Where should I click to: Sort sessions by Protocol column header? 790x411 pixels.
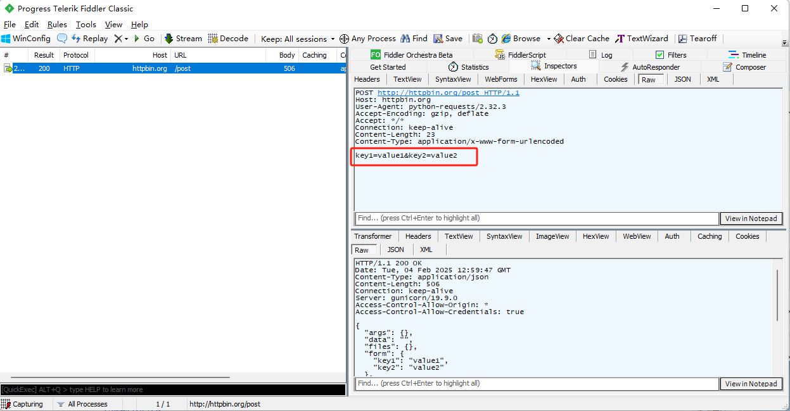(x=77, y=55)
